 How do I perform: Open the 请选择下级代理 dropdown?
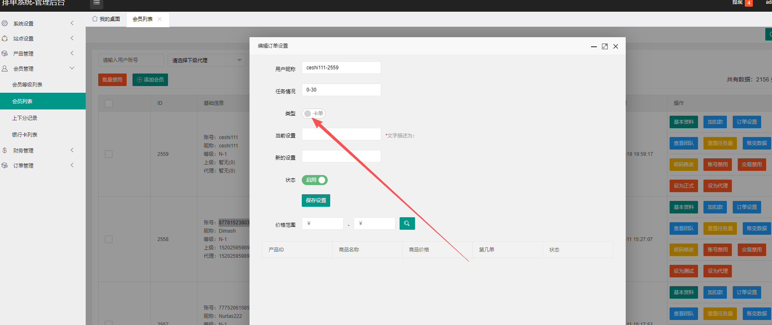(207, 60)
